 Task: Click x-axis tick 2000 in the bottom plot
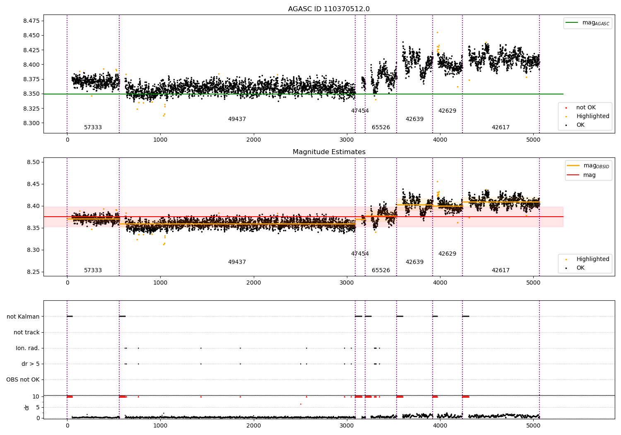[x=254, y=425]
